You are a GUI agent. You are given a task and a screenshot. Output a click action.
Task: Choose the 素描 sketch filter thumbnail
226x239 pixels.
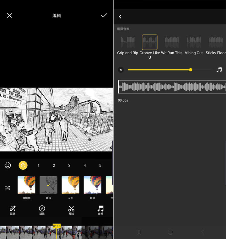48,185
